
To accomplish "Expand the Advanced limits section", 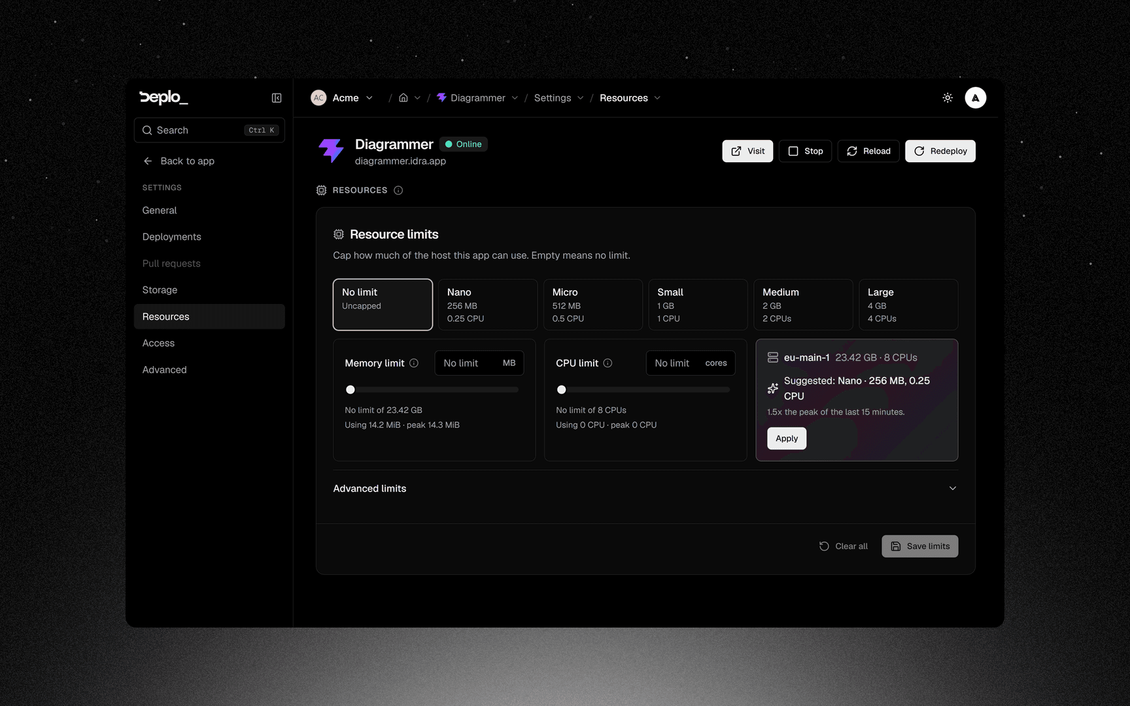I will tap(645, 488).
